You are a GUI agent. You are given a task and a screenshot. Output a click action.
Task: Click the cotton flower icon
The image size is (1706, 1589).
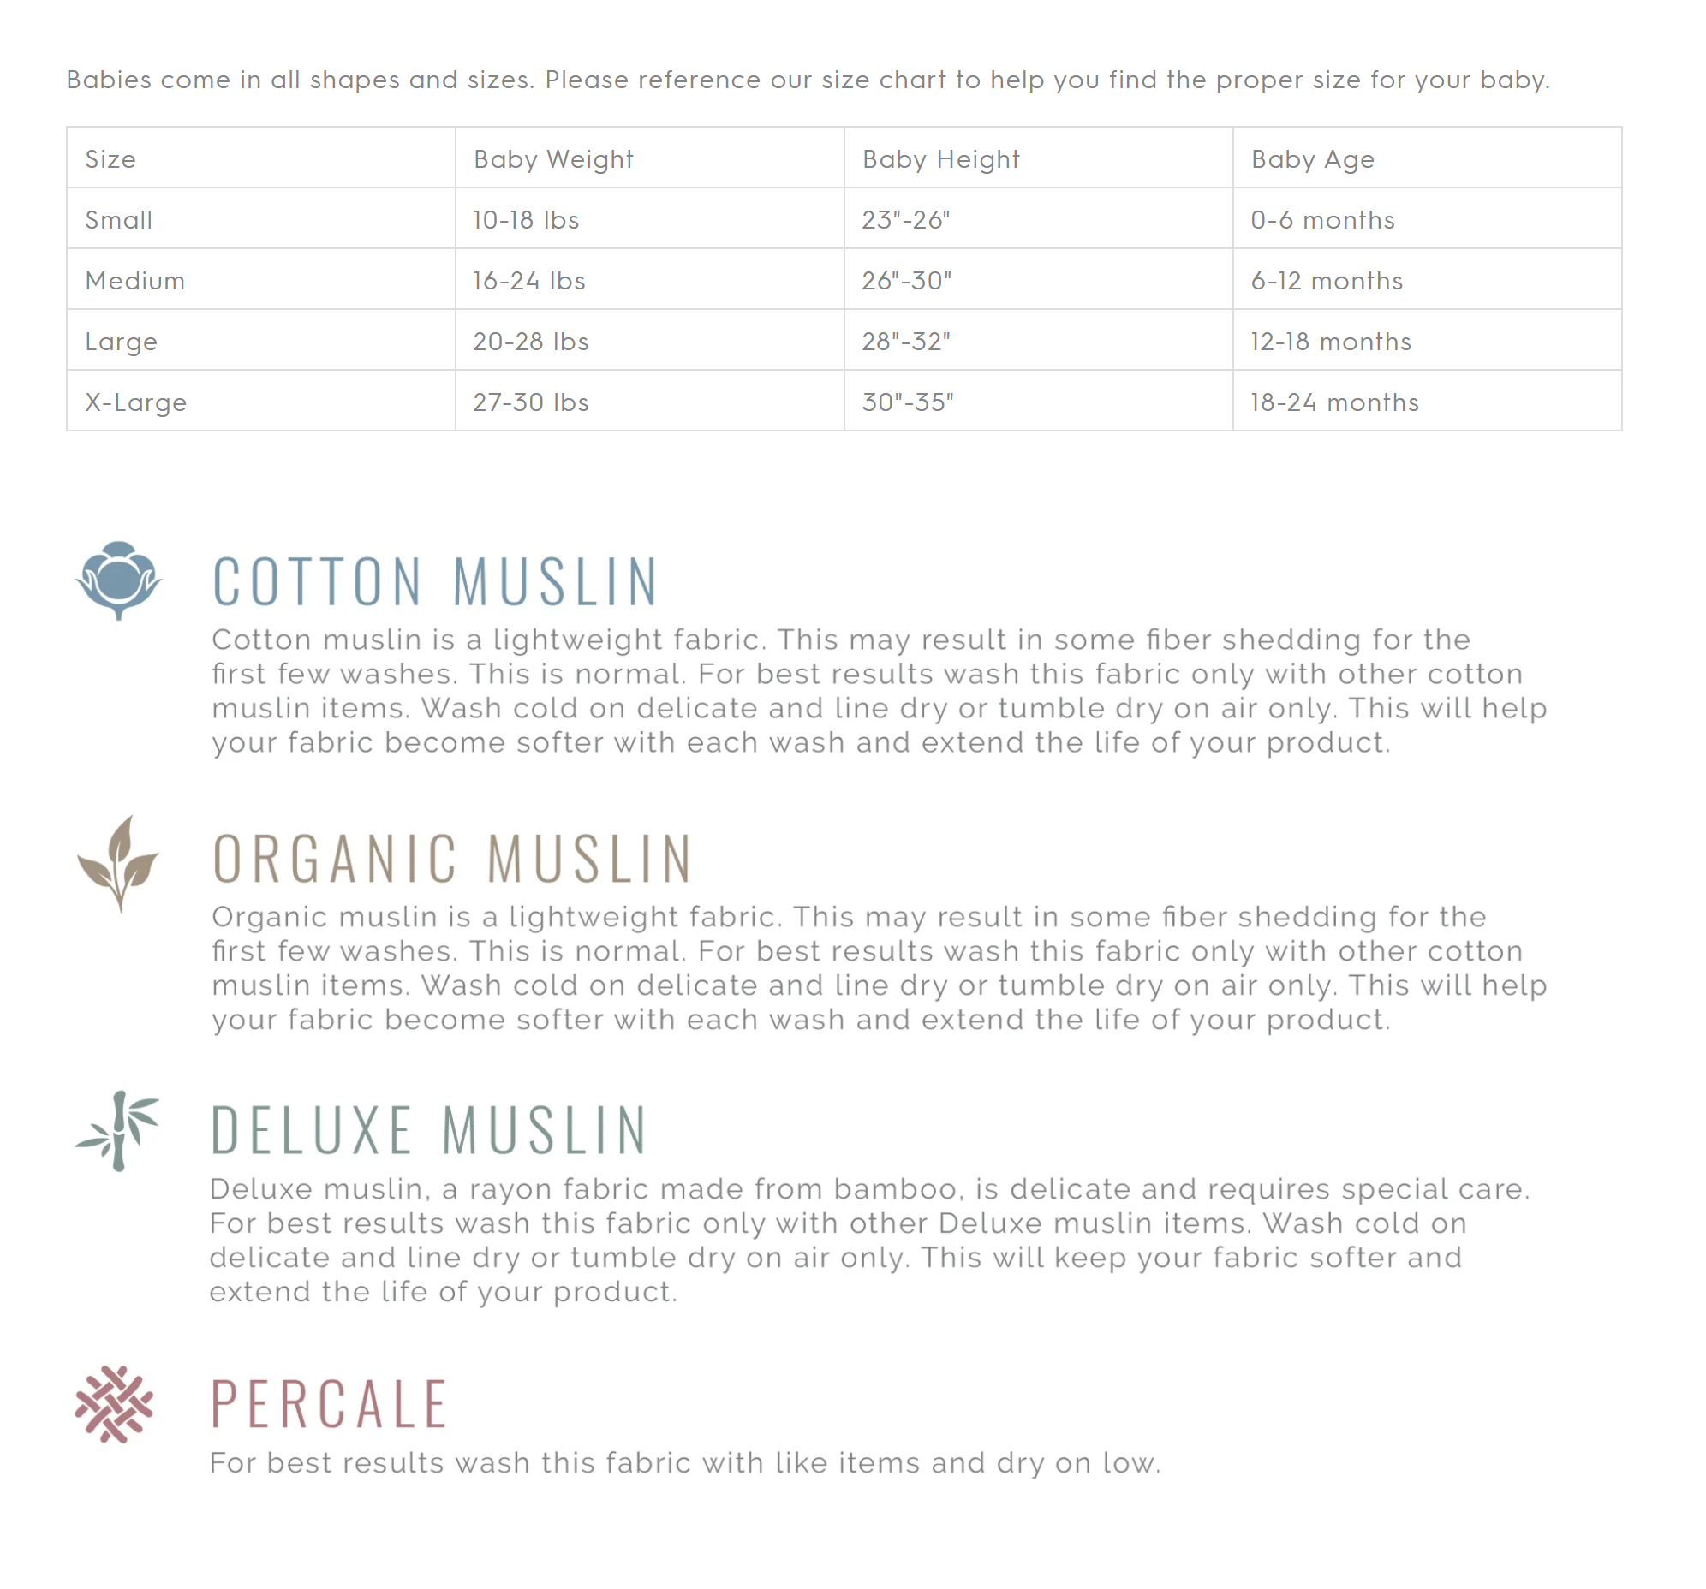[x=118, y=580]
